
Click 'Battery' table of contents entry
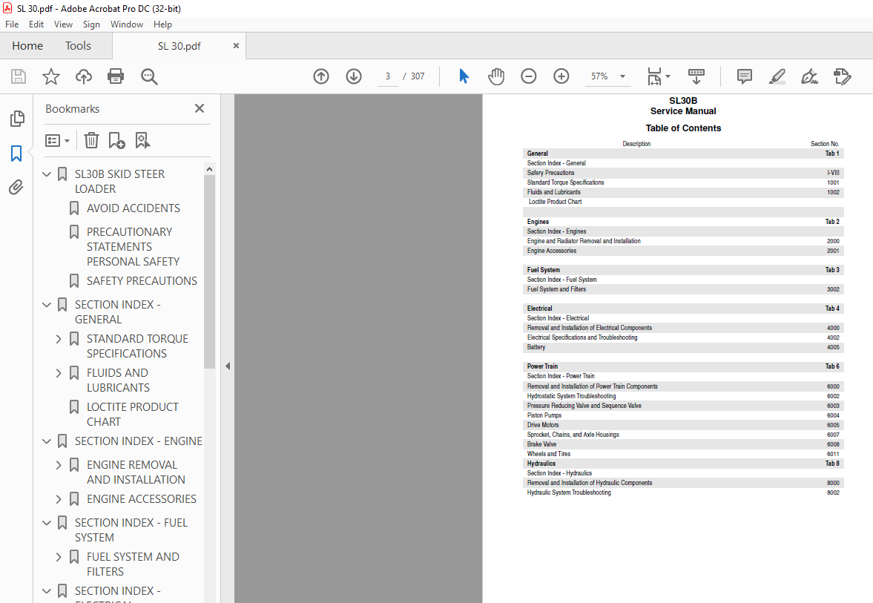536,347
